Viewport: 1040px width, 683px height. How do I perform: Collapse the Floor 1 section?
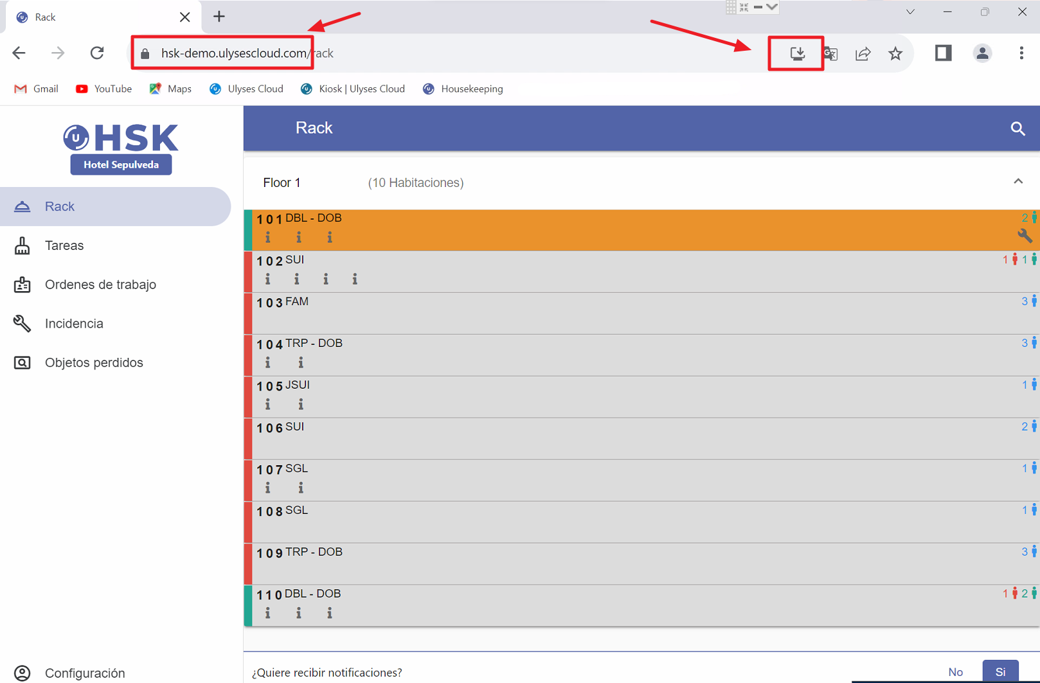[x=1018, y=182]
